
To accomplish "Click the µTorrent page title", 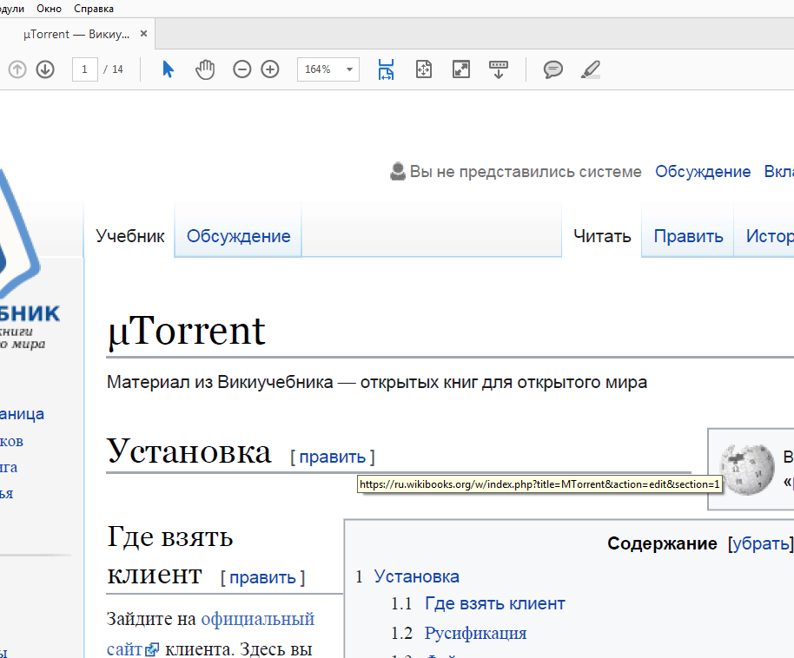I will (x=186, y=331).
